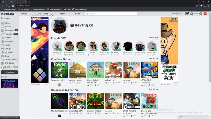Click the Premium button
The image size is (211, 119).
pos(10,72)
